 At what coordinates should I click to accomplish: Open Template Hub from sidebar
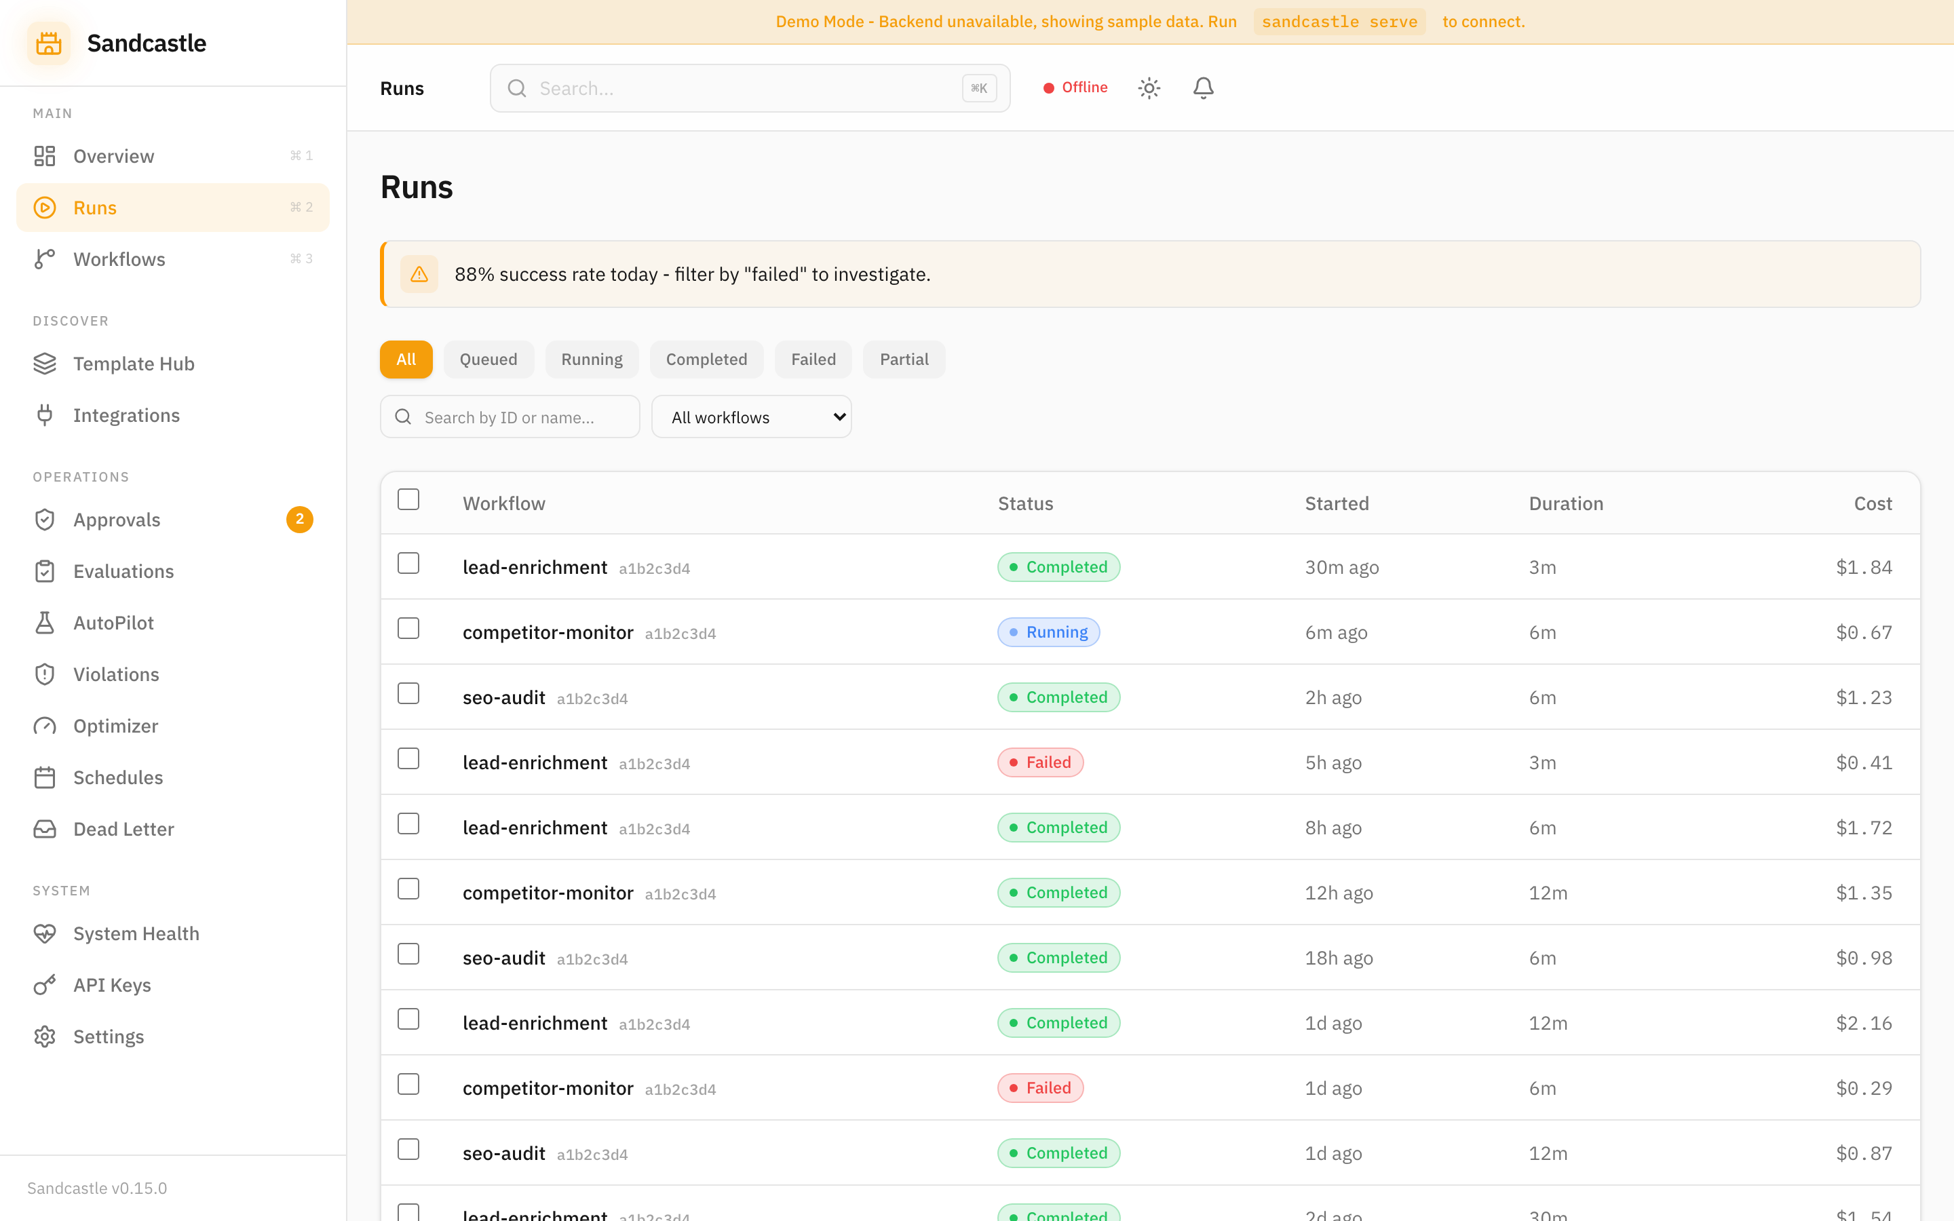click(x=133, y=364)
